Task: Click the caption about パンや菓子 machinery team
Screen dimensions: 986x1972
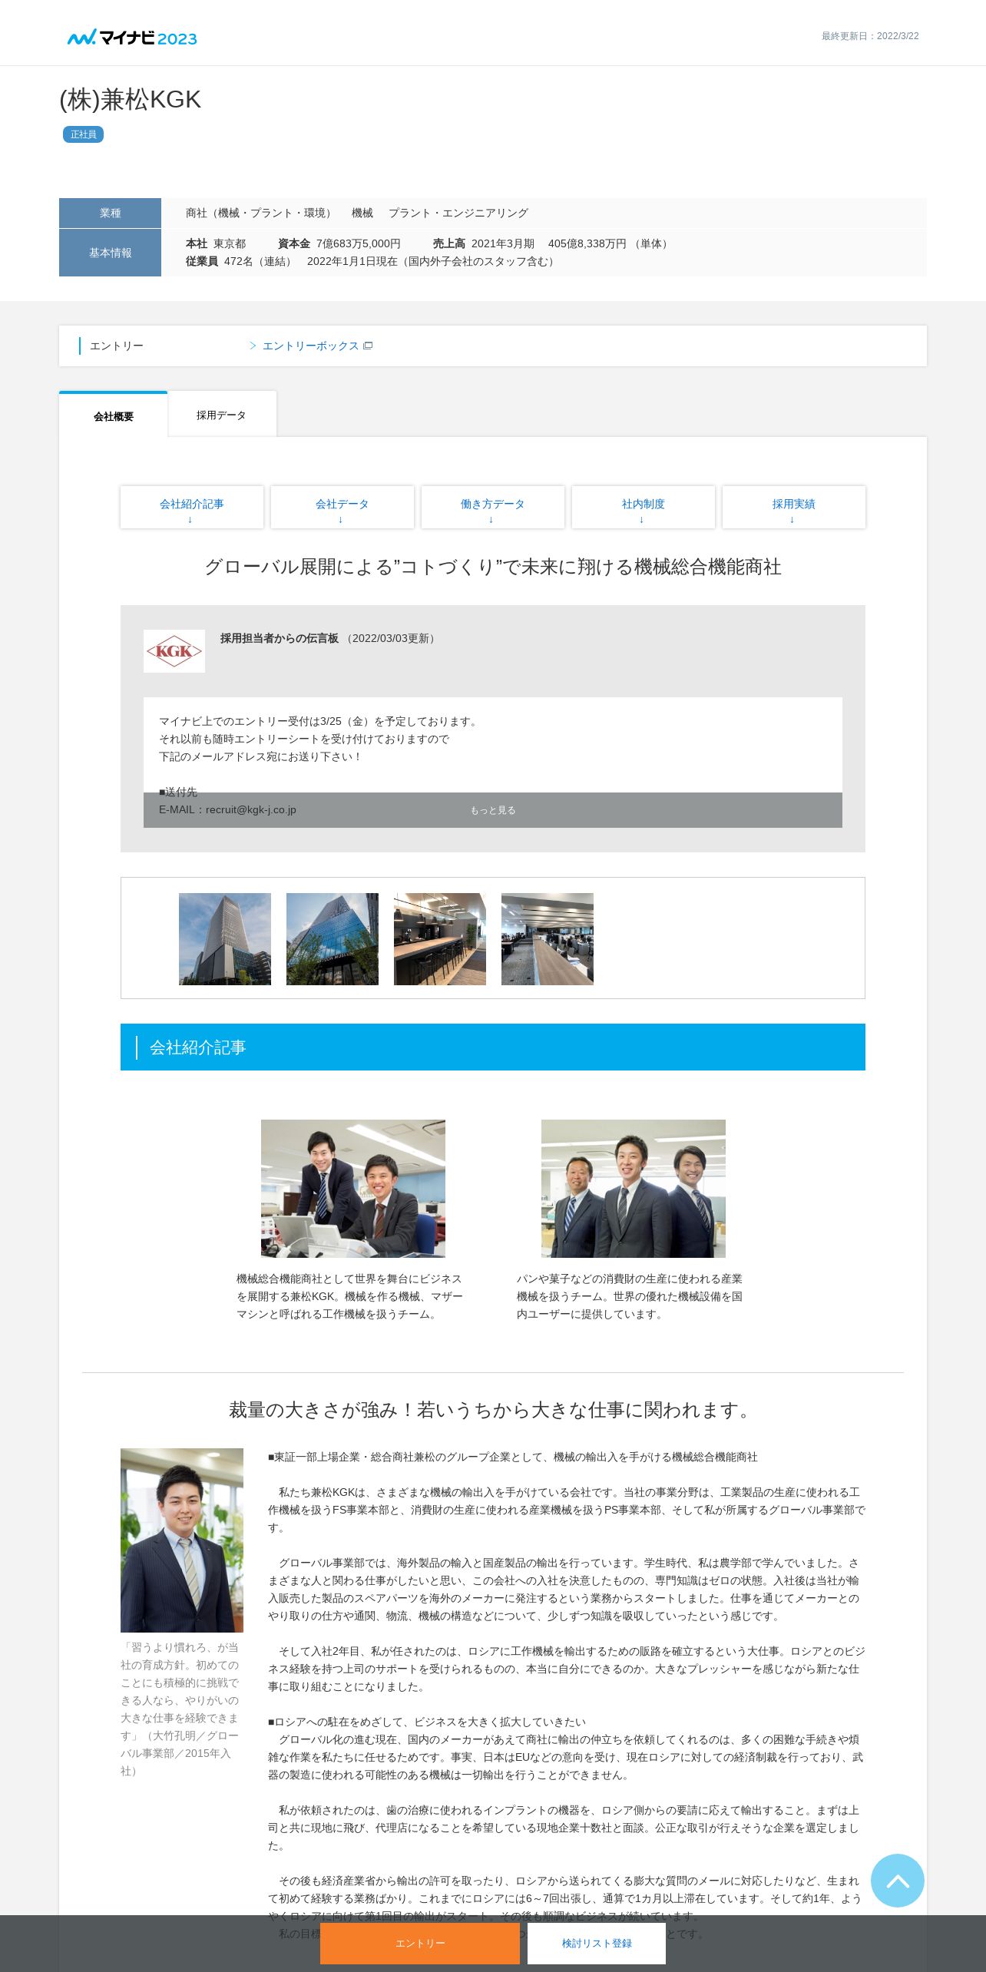Action: pos(630,1296)
